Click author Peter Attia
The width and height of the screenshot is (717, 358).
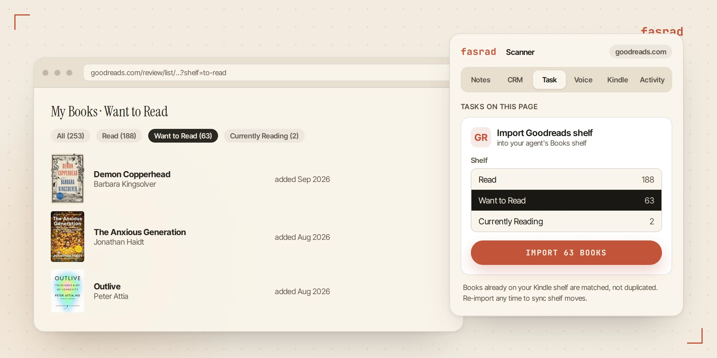click(x=111, y=296)
